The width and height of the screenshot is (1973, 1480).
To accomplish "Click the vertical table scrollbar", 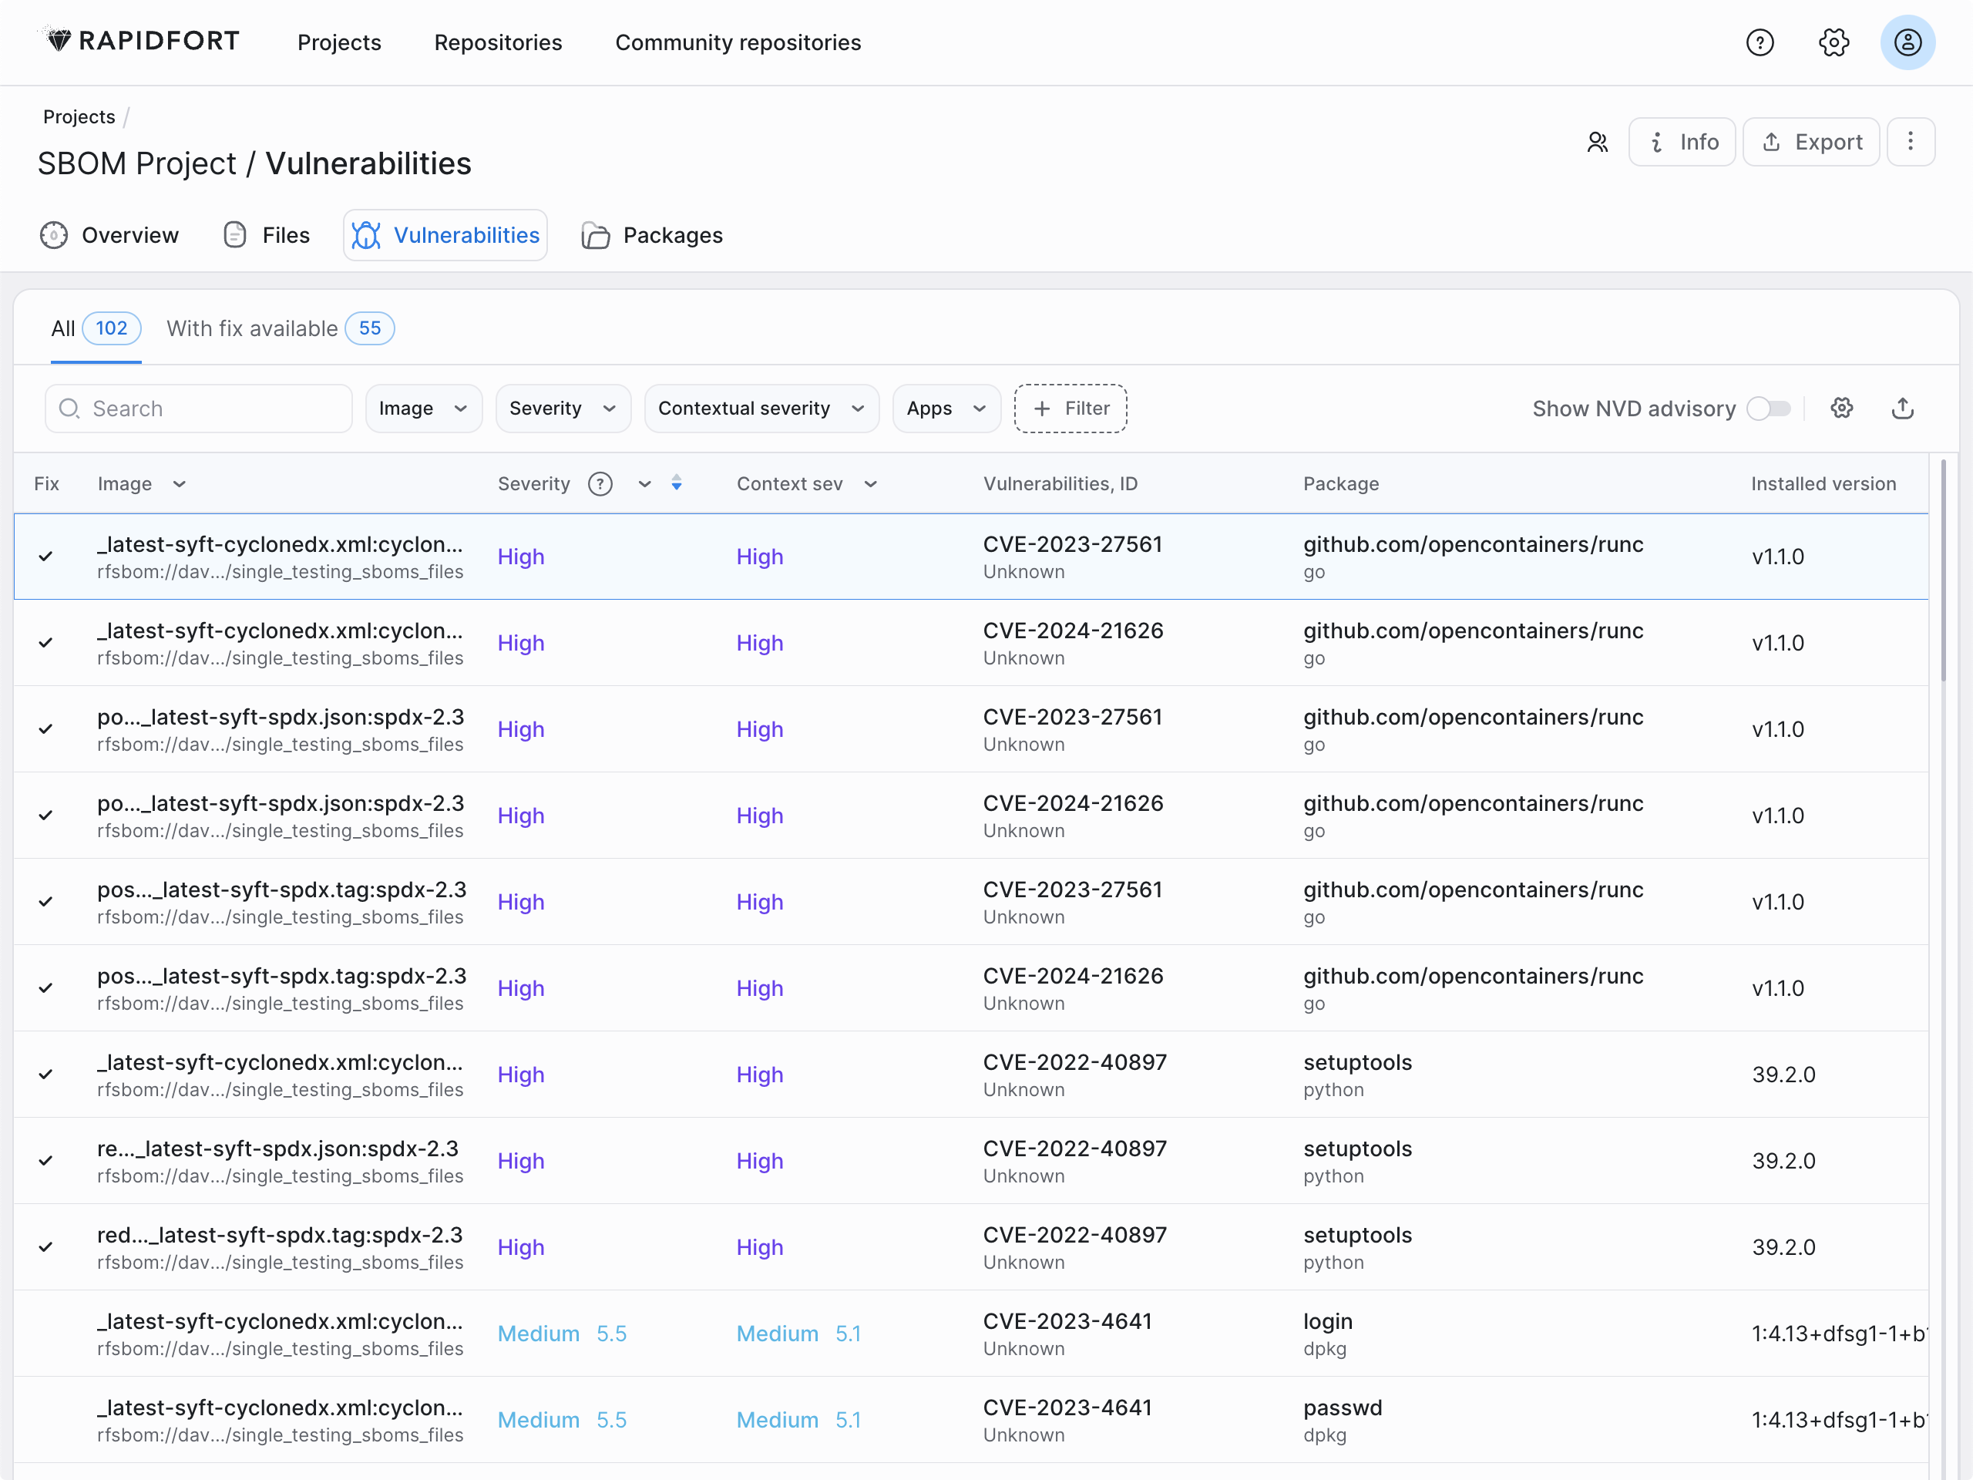I will [1944, 571].
